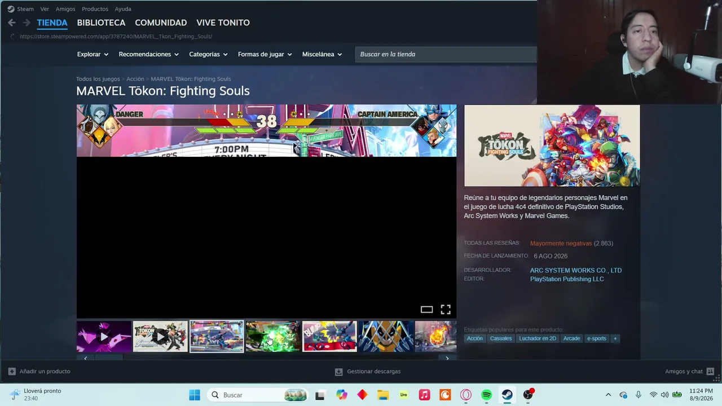Open the Lloverá pronto weather widget
This screenshot has height=406, width=722.
[x=37, y=395]
